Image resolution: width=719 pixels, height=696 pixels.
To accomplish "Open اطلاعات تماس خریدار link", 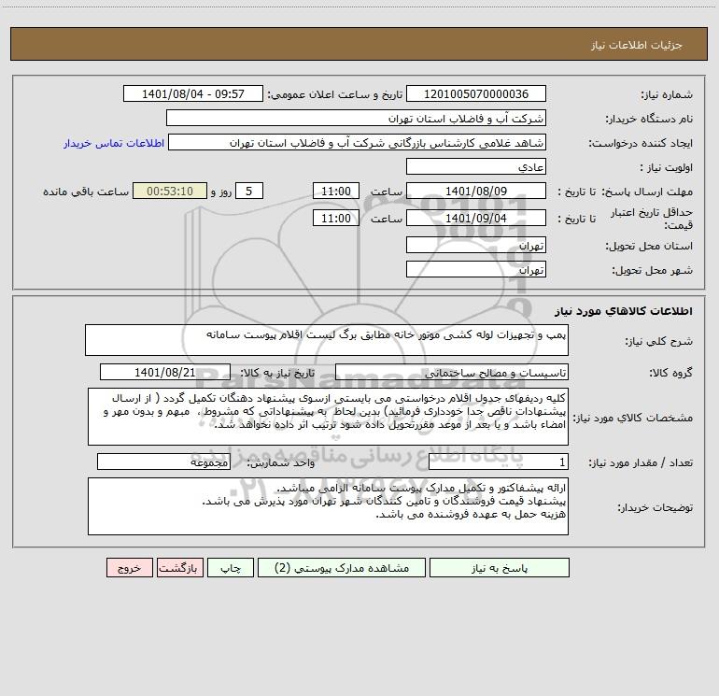I will pos(114,143).
